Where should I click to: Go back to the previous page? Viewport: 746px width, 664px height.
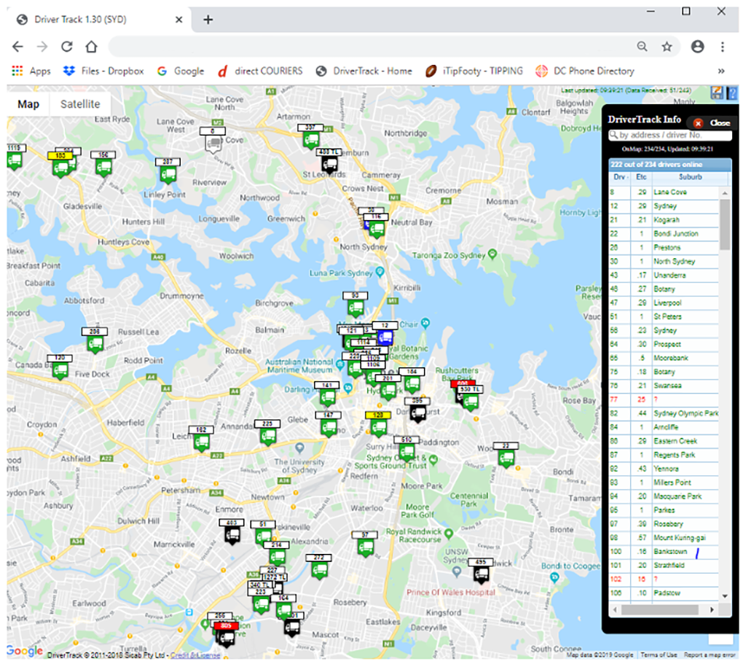(17, 47)
